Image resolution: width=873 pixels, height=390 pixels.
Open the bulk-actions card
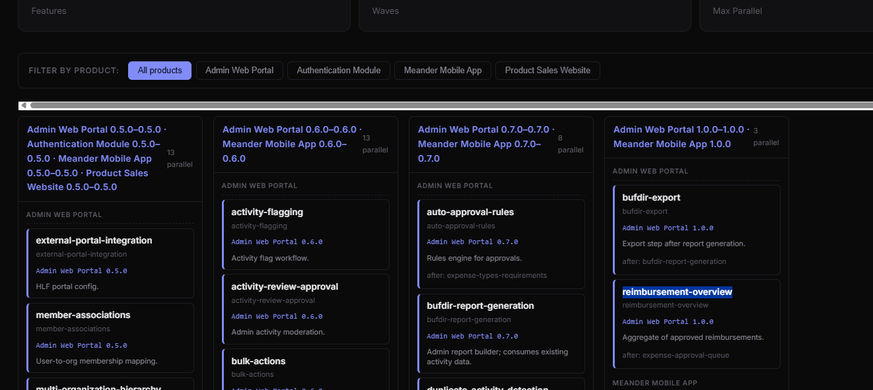coord(306,369)
